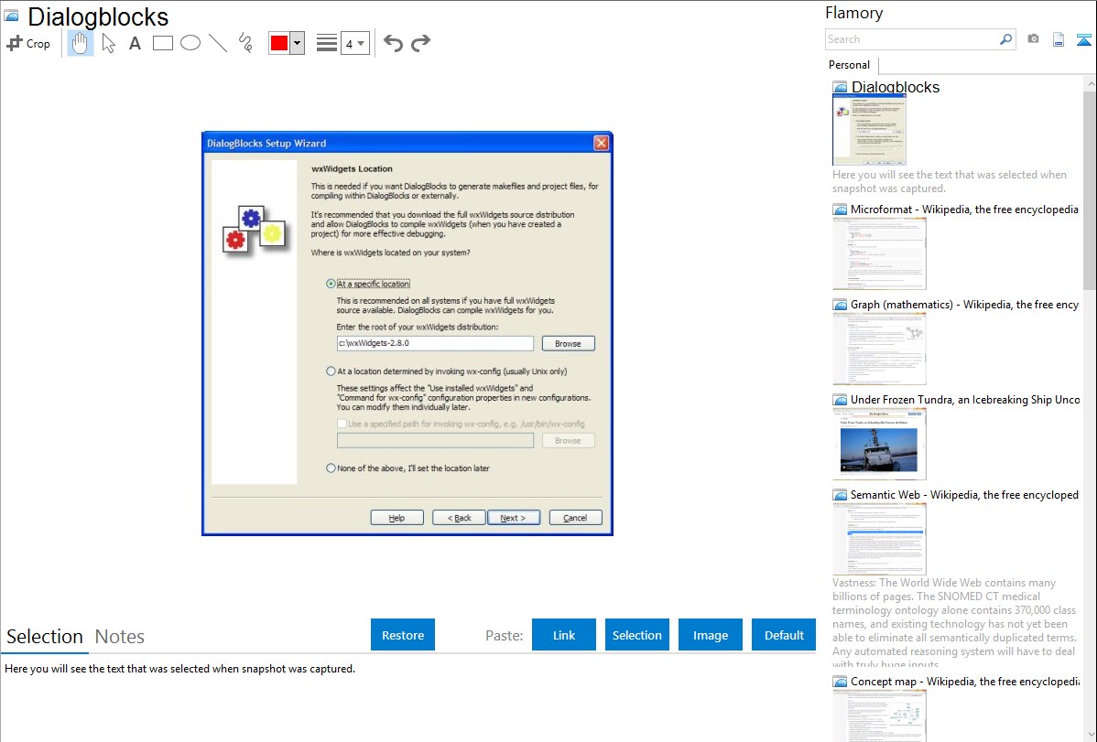Paste as Image button

710,635
